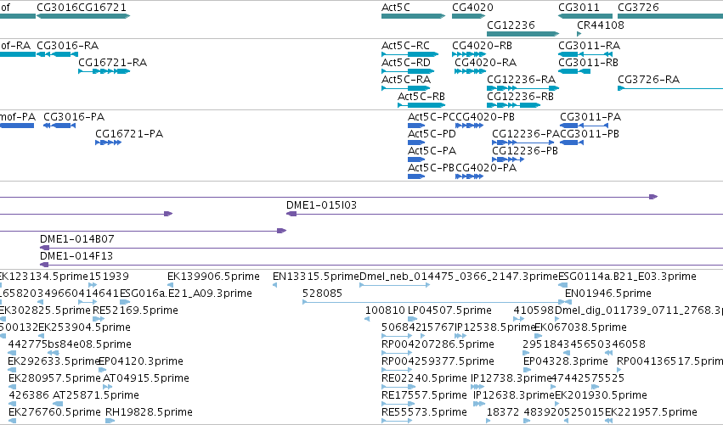Viewport: 723px width, 425px height.
Task: Select protein Act5C-PD
Action: 416,143
